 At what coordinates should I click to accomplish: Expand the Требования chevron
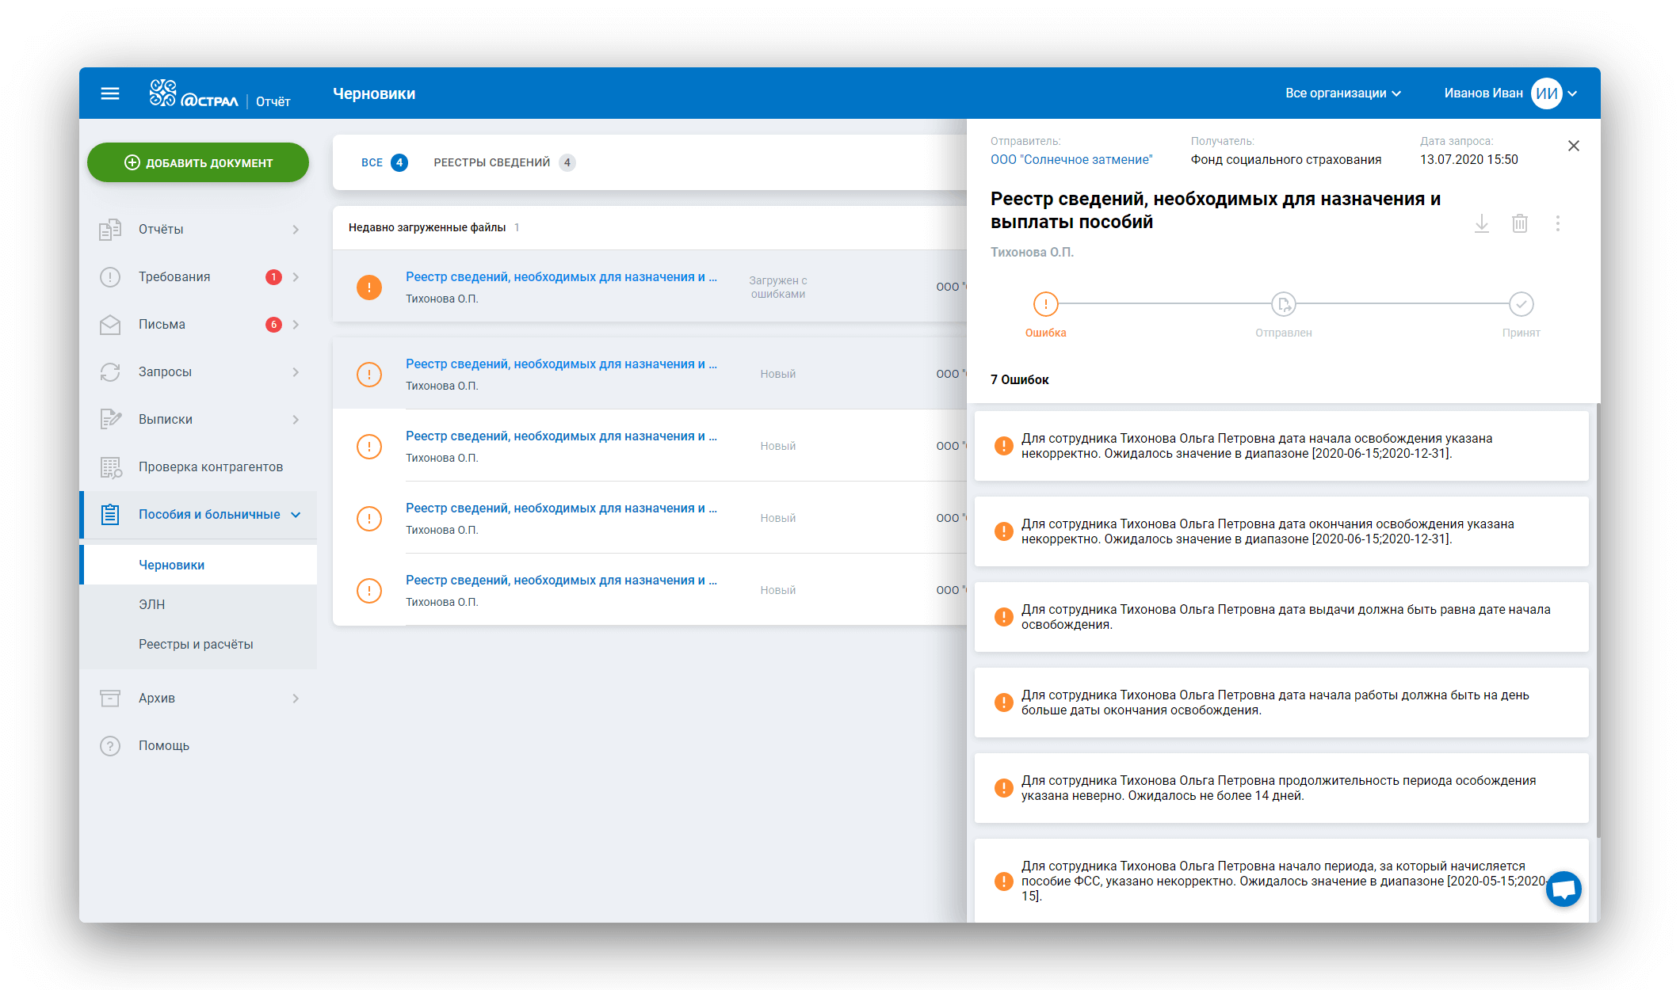coord(296,277)
